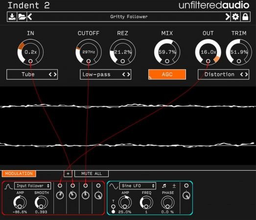This screenshot has height=220, width=256.
Task: Open settings gear icon
Action: point(235,17)
